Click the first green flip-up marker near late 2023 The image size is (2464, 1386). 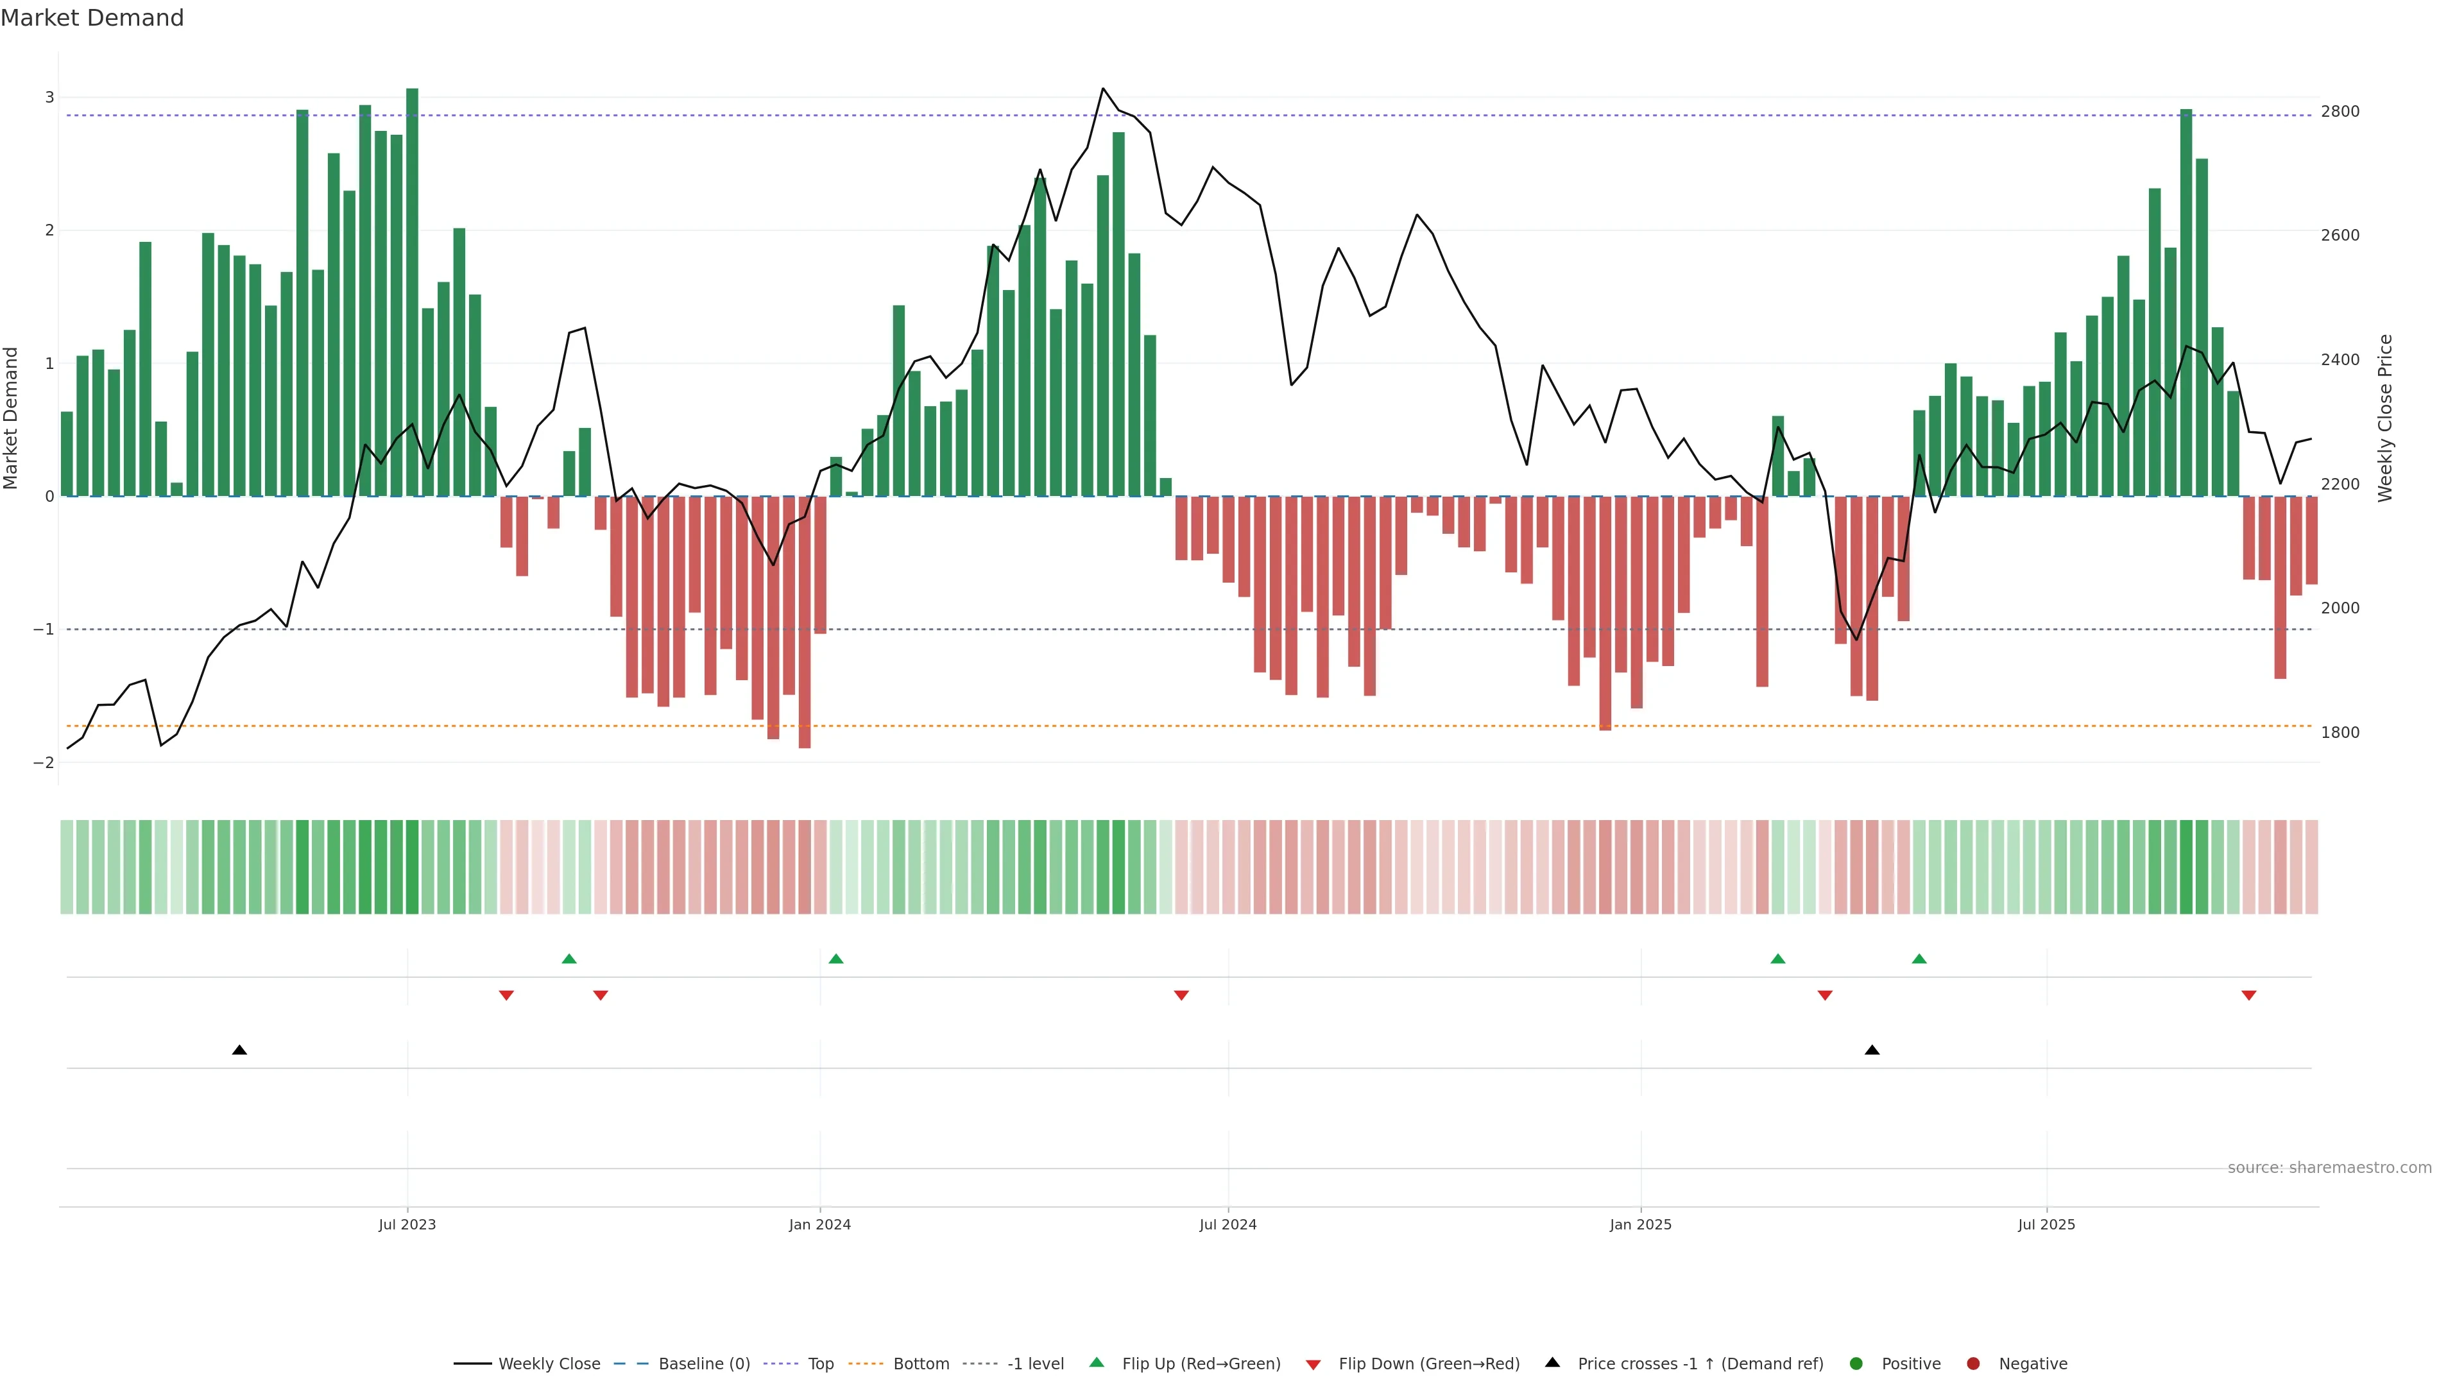click(x=569, y=959)
